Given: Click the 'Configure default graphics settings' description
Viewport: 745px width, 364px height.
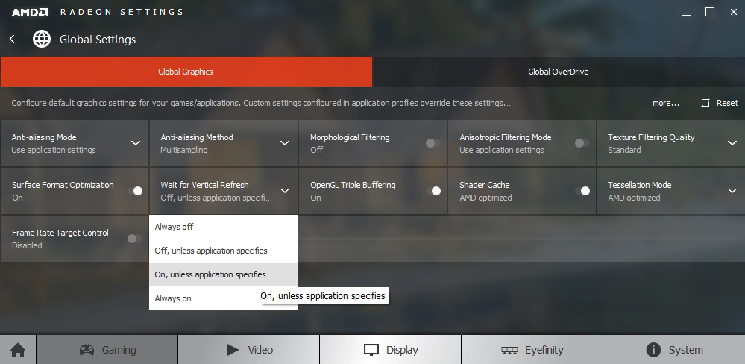Looking at the screenshot, I should click(x=263, y=103).
